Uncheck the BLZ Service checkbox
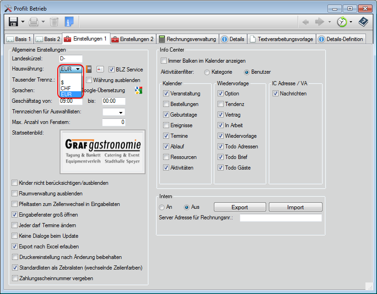Image resolution: width=377 pixels, height=294 pixels. tap(111, 70)
